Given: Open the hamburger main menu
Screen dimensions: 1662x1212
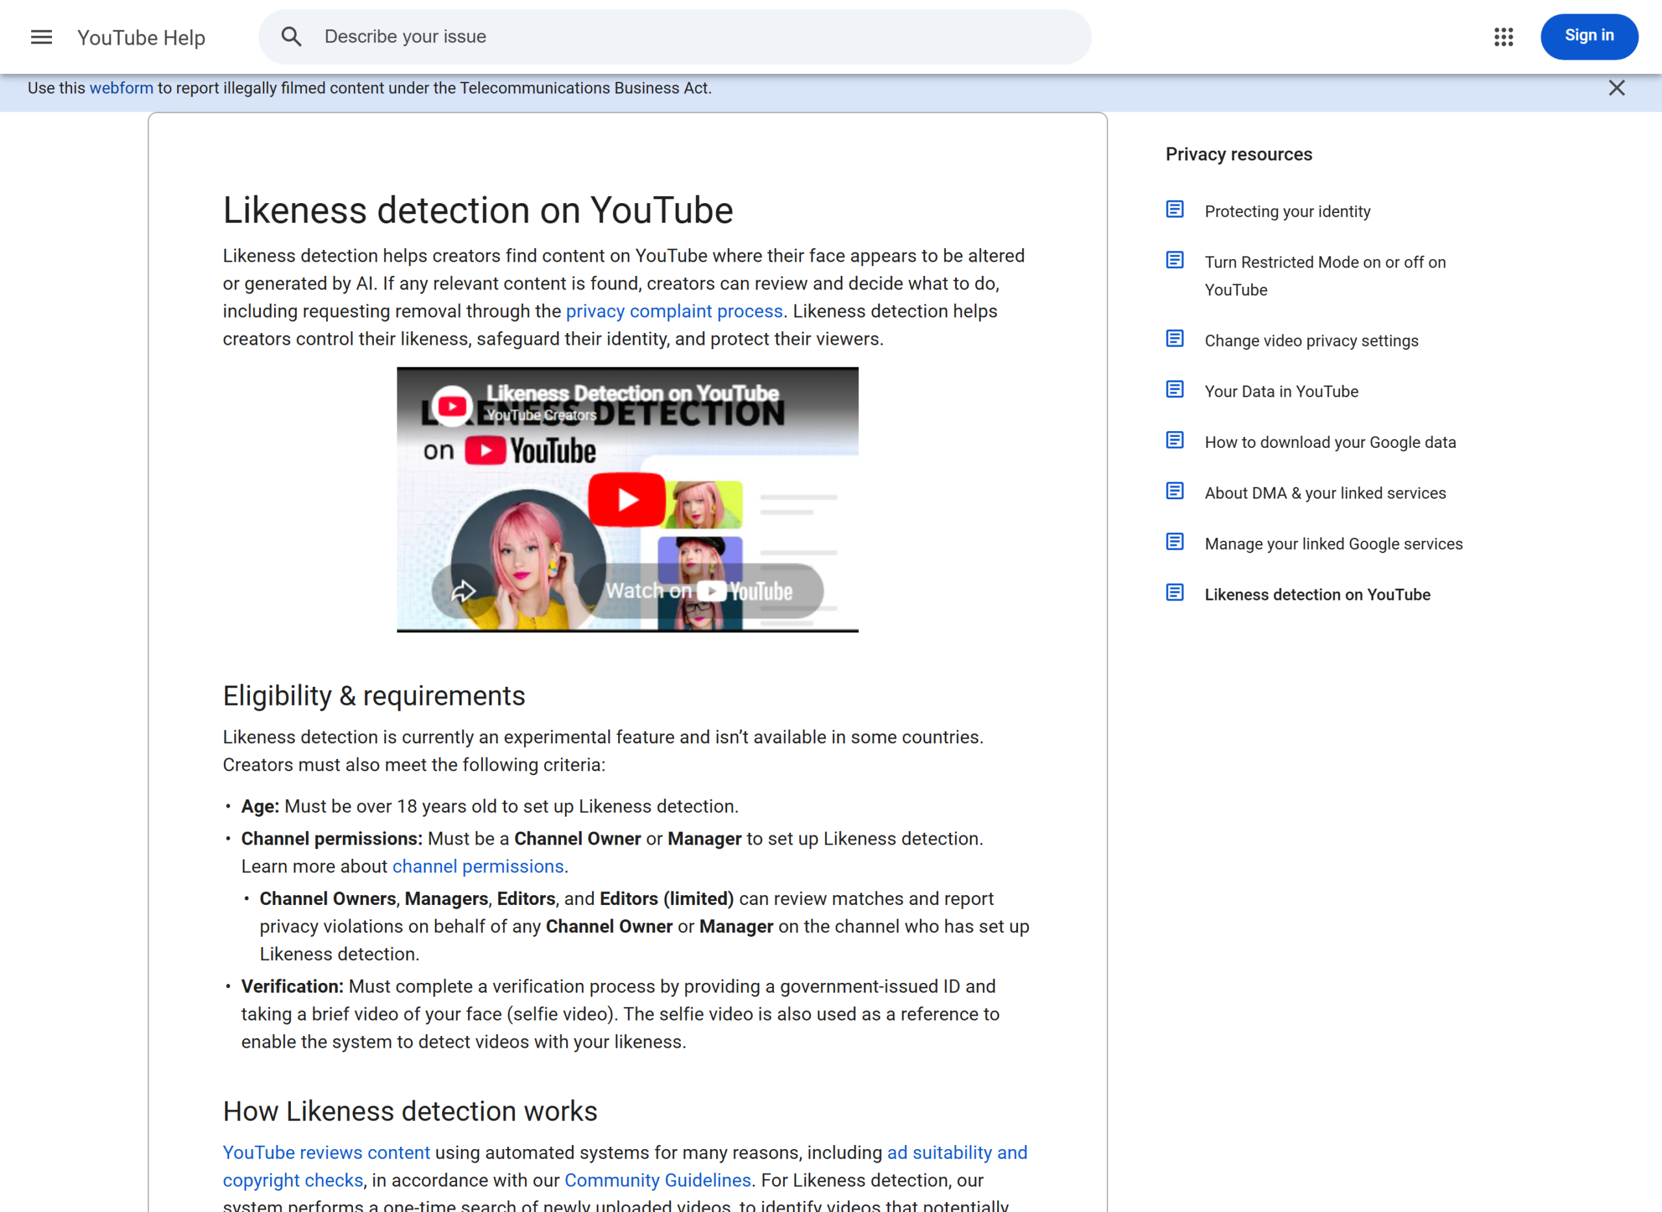Looking at the screenshot, I should [x=42, y=37].
